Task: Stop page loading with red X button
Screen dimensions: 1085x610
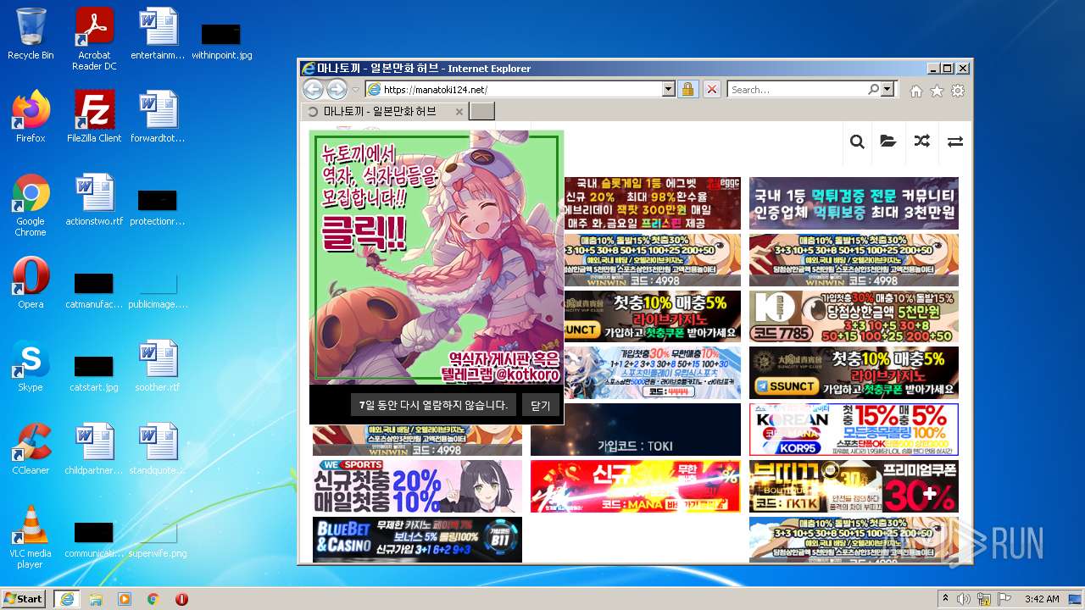Action: point(712,89)
